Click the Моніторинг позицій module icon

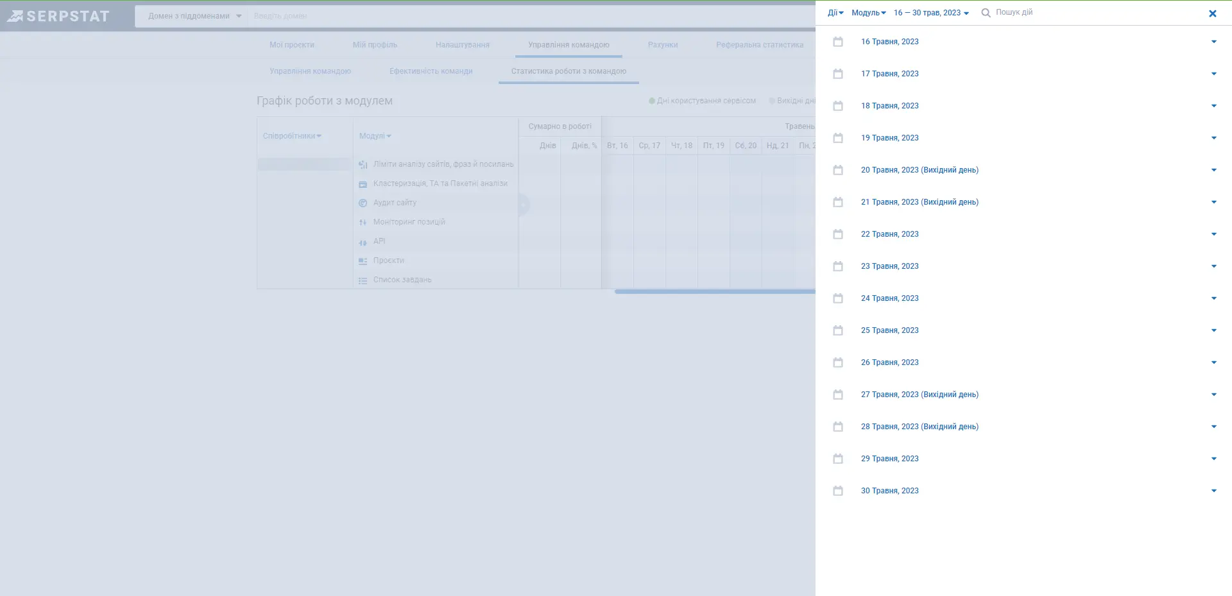click(363, 222)
